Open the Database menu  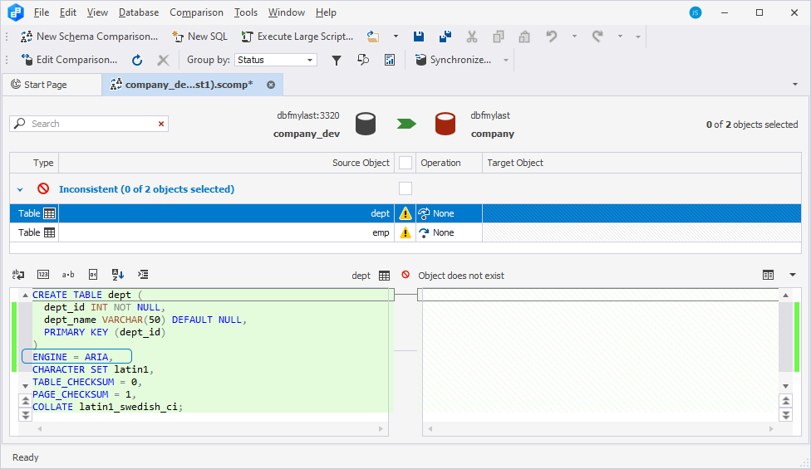(x=139, y=12)
